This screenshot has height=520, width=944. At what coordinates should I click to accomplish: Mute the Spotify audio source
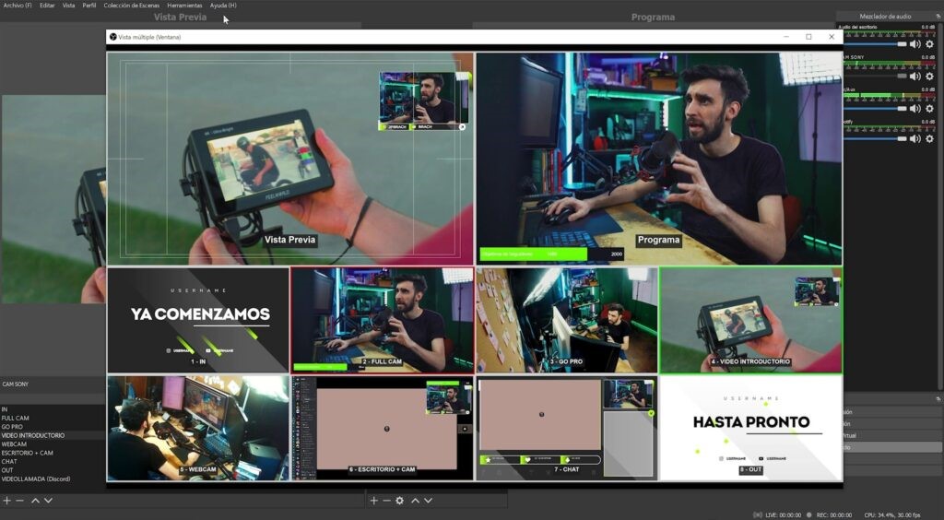pos(915,138)
